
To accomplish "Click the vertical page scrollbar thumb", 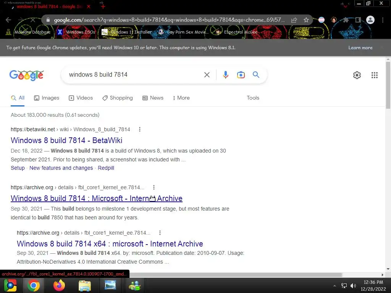I will tap(388, 85).
